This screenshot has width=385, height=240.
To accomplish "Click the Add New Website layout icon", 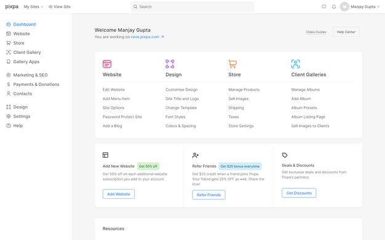I will [x=105, y=155].
